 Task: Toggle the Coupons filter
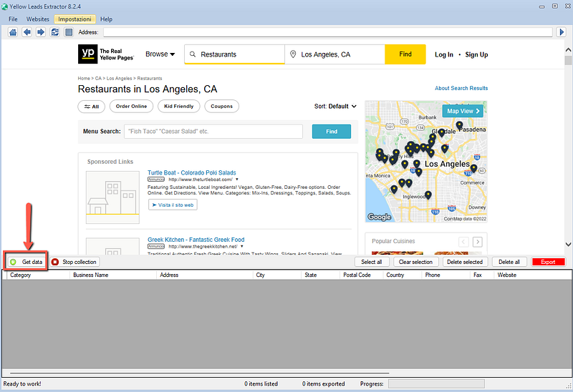pyautogui.click(x=221, y=106)
